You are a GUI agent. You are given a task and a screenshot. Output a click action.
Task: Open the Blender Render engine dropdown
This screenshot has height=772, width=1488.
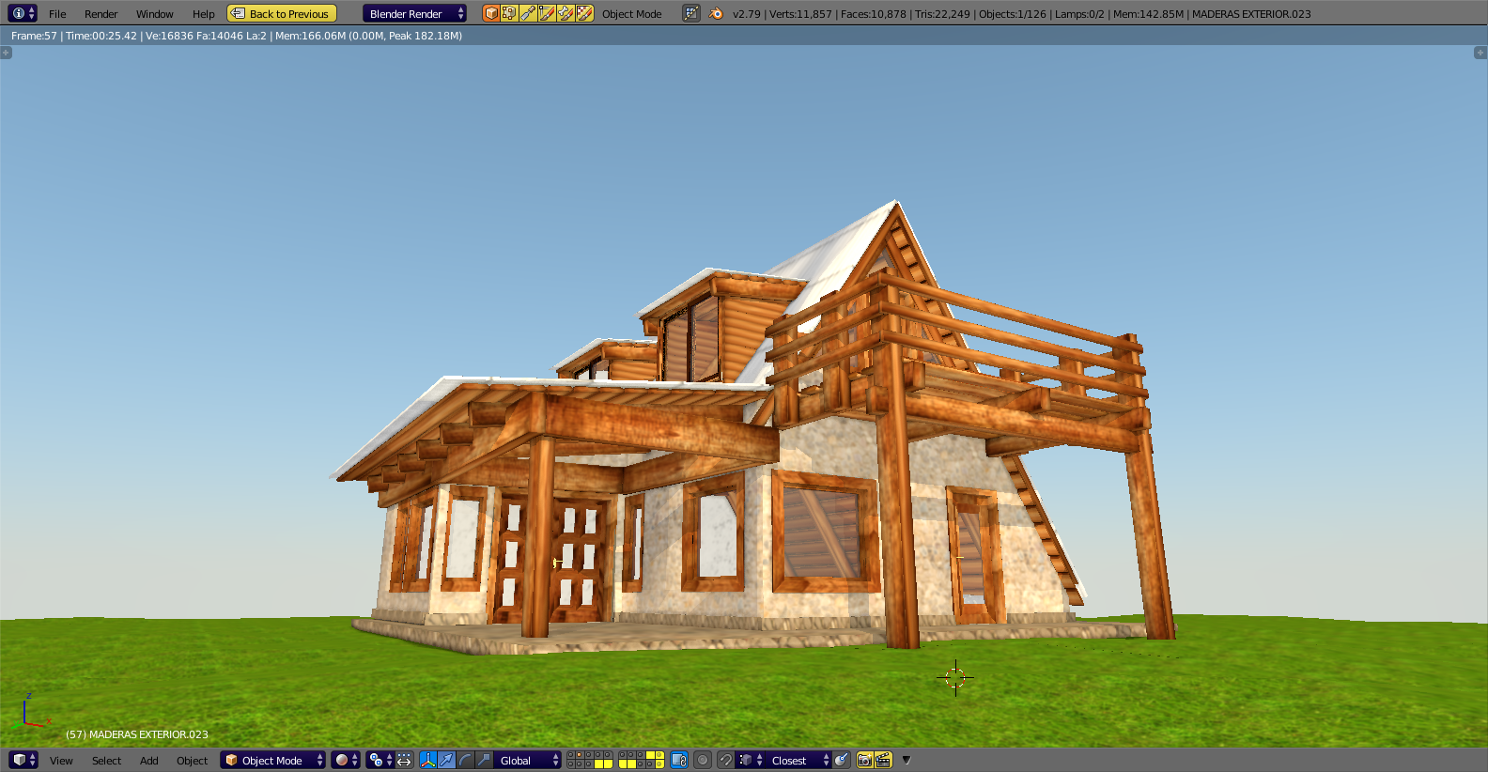414,14
